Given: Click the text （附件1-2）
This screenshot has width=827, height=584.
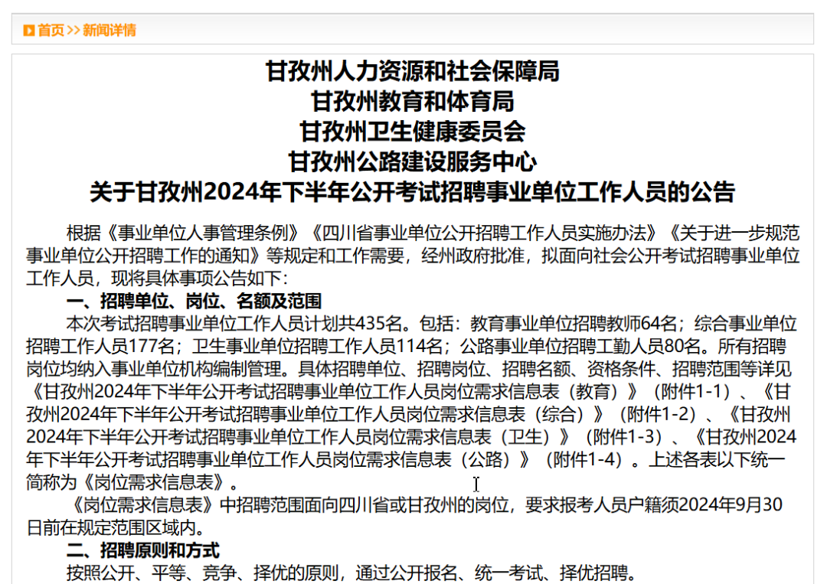Looking at the screenshot, I should tap(658, 414).
